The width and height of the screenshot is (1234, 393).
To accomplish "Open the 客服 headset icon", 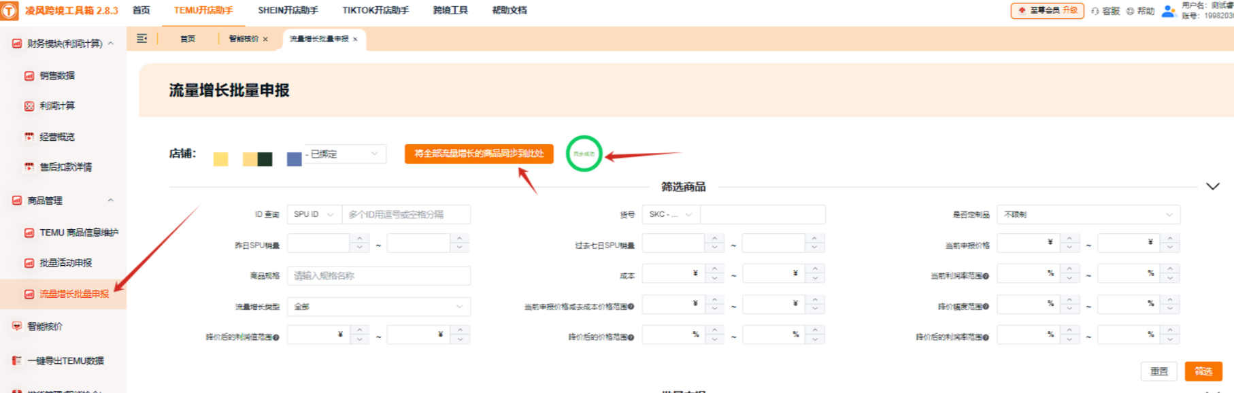I will 1095,11.
